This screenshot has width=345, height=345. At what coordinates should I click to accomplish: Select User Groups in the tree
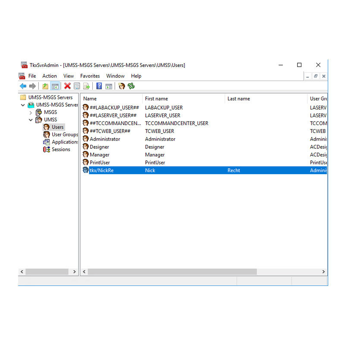(65, 135)
